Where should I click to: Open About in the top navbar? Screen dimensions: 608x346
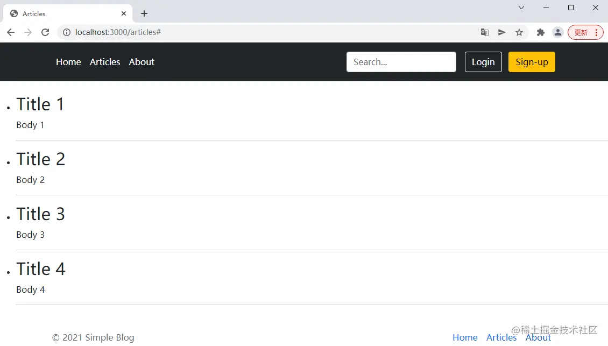(x=142, y=62)
